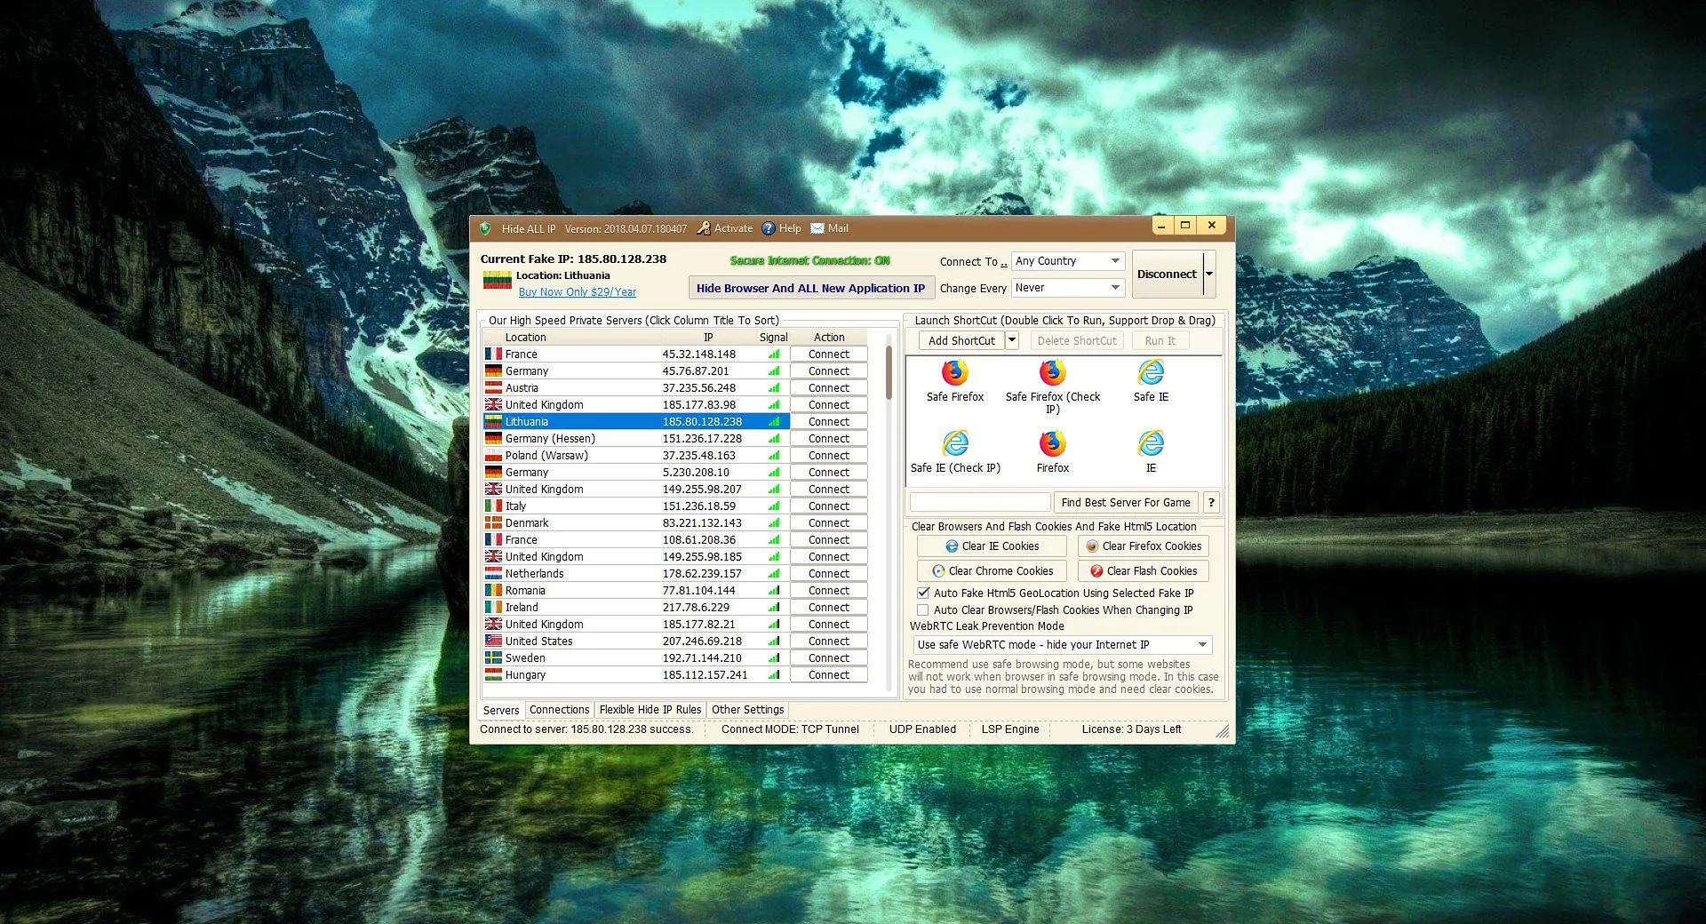Open the Connect To country dropdown
The image size is (1706, 924).
(x=1068, y=261)
